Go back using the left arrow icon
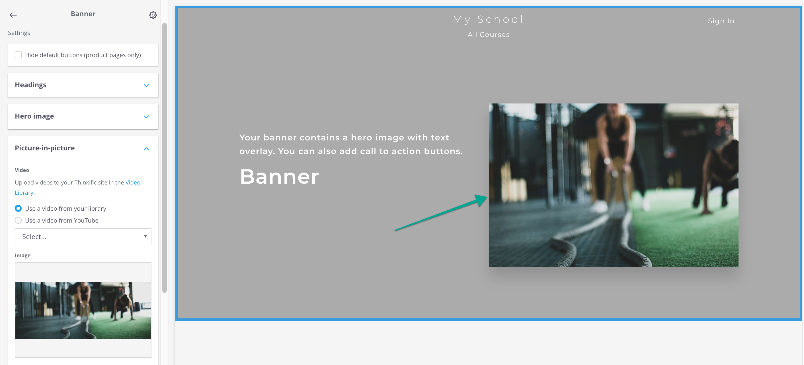 13,15
